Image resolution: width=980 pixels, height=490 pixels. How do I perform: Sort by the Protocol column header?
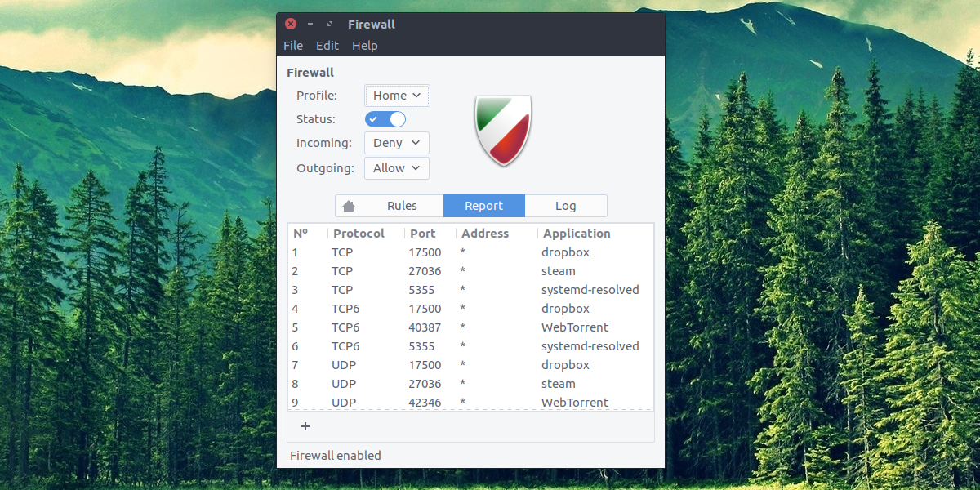click(366, 234)
